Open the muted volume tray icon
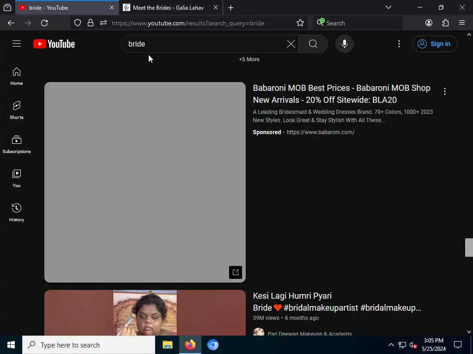 click(413, 345)
